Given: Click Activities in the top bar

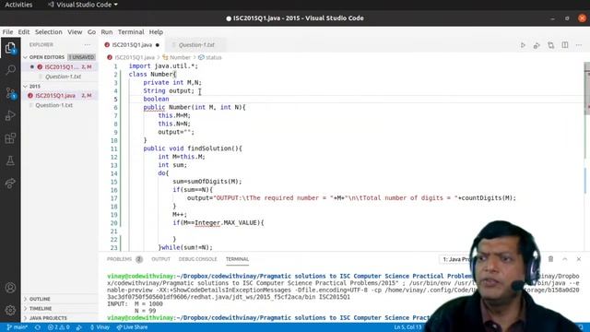Looking at the screenshot, I should click(x=18, y=5).
